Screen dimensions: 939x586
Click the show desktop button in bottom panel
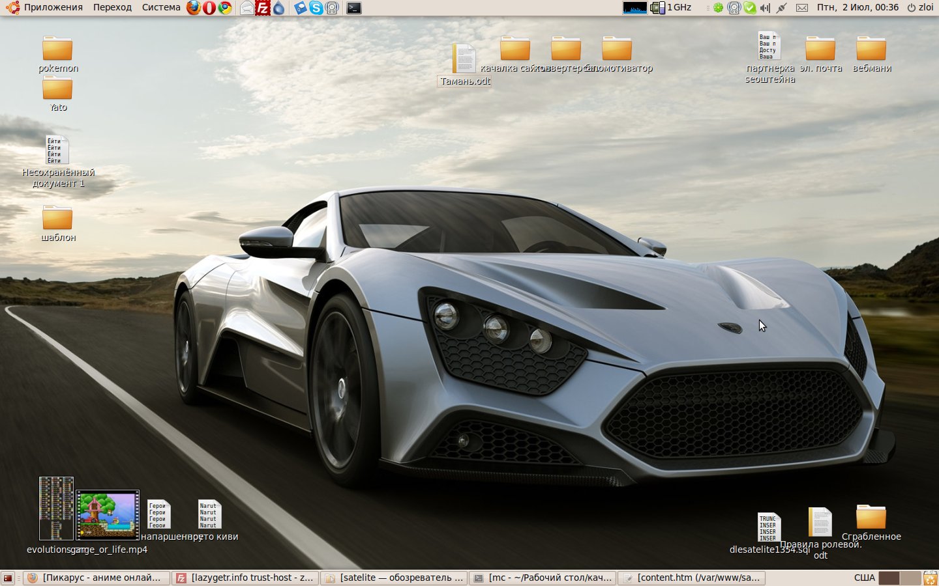[8, 578]
